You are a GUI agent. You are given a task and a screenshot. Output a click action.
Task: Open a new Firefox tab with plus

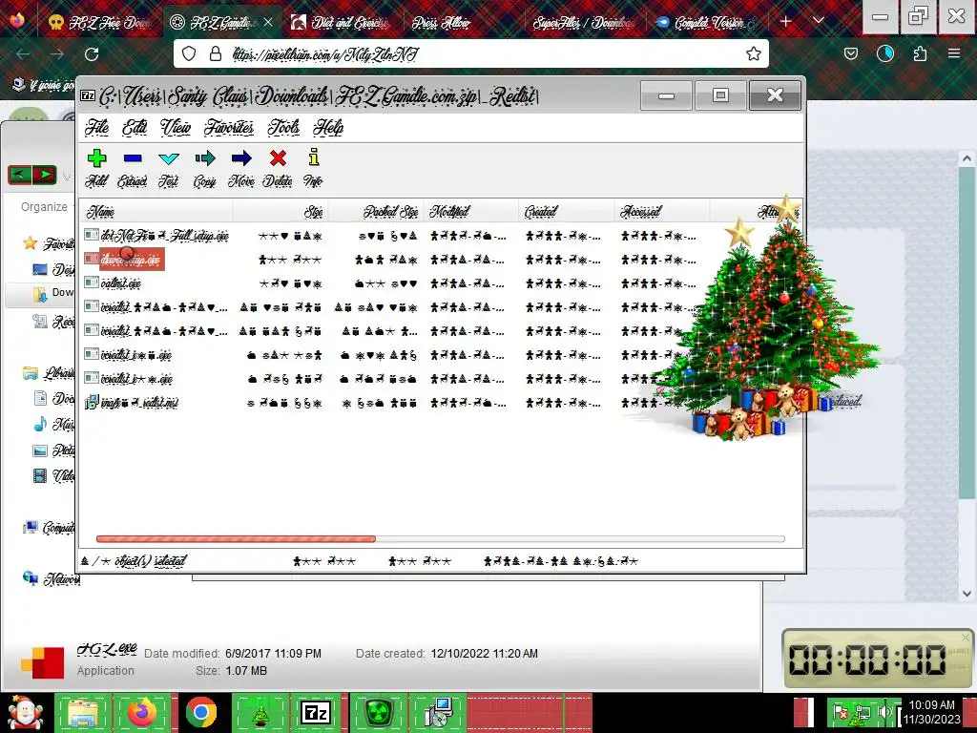[x=786, y=22]
